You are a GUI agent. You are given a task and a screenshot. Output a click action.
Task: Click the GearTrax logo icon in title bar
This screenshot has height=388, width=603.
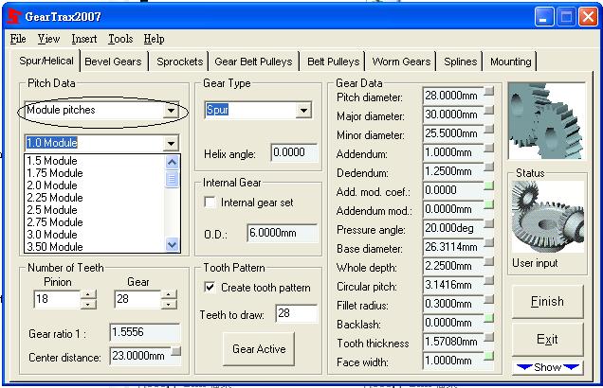coord(14,16)
